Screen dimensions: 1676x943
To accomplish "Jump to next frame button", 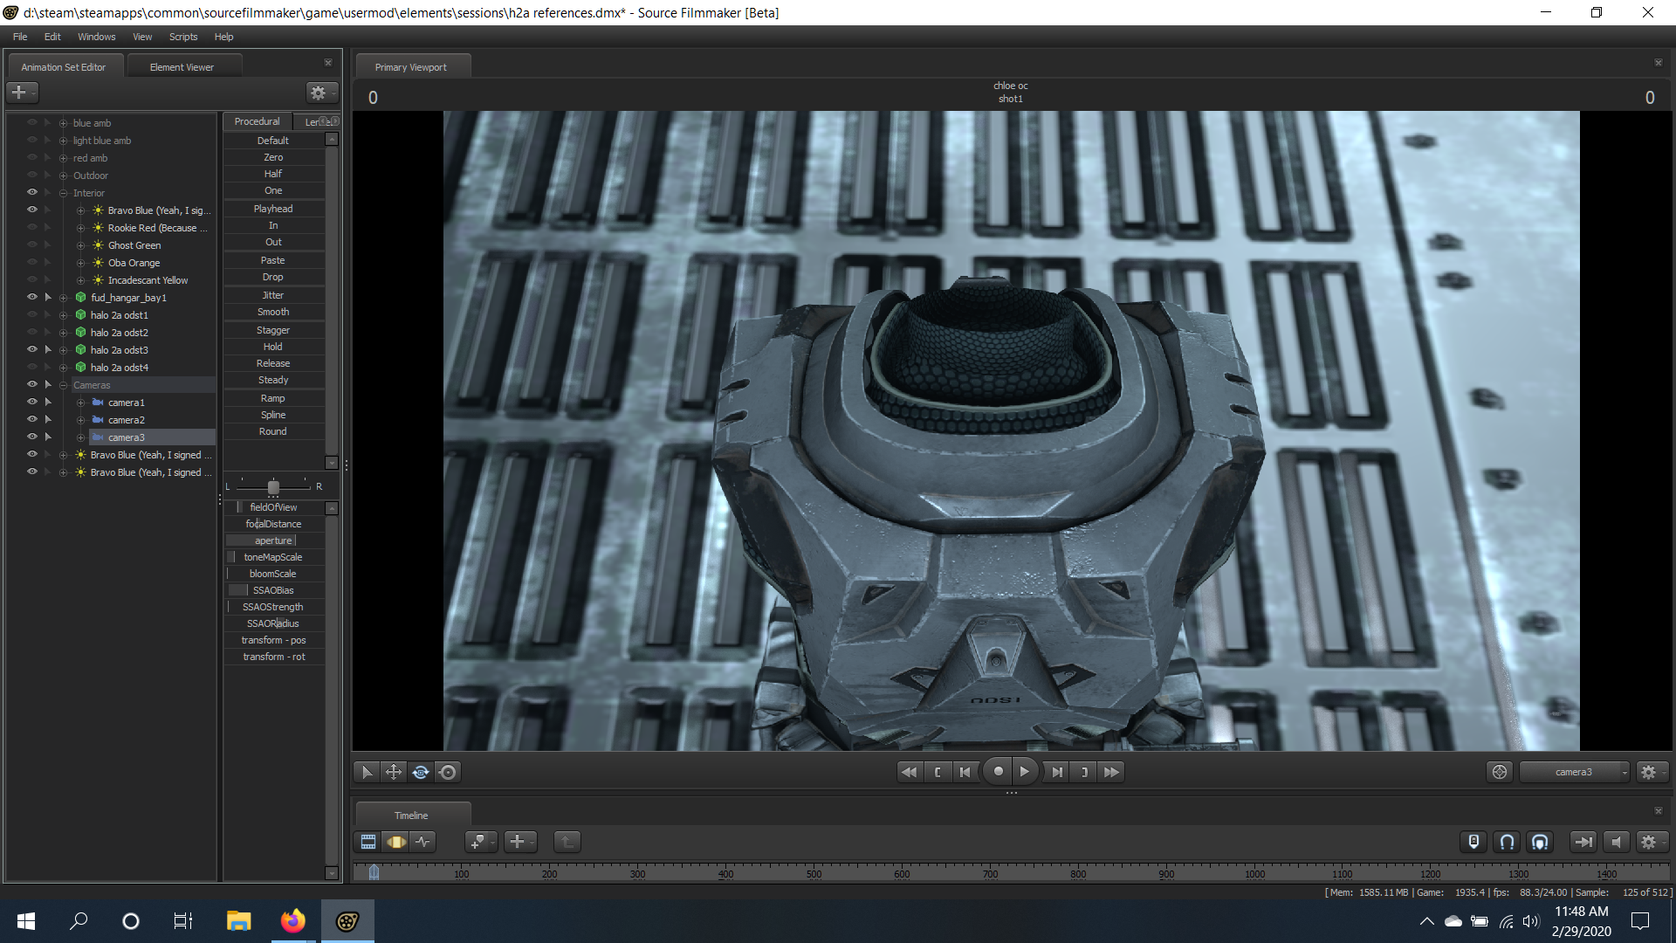I will click(1057, 772).
